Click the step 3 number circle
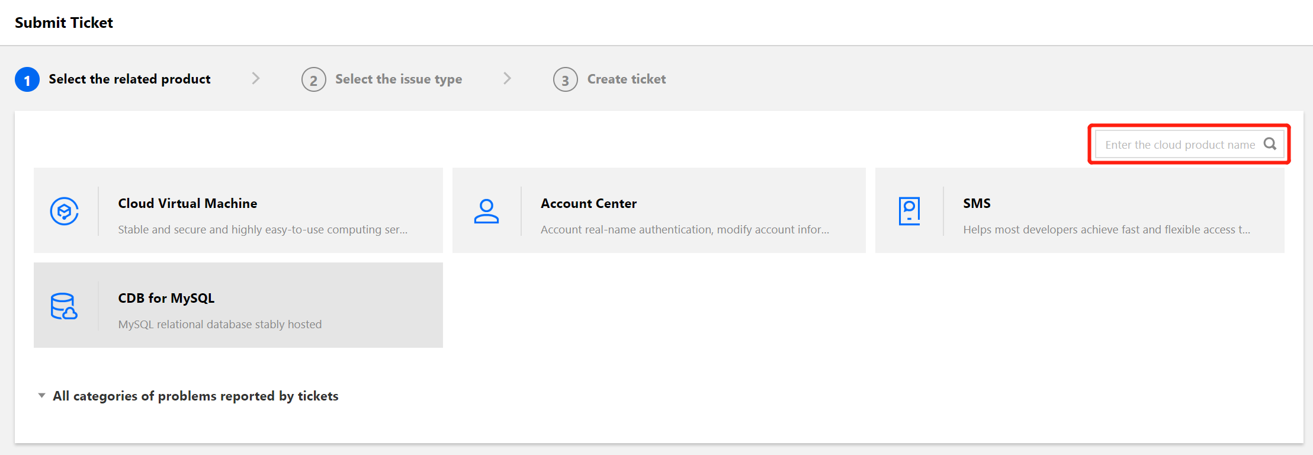The width and height of the screenshot is (1313, 455). coord(566,80)
